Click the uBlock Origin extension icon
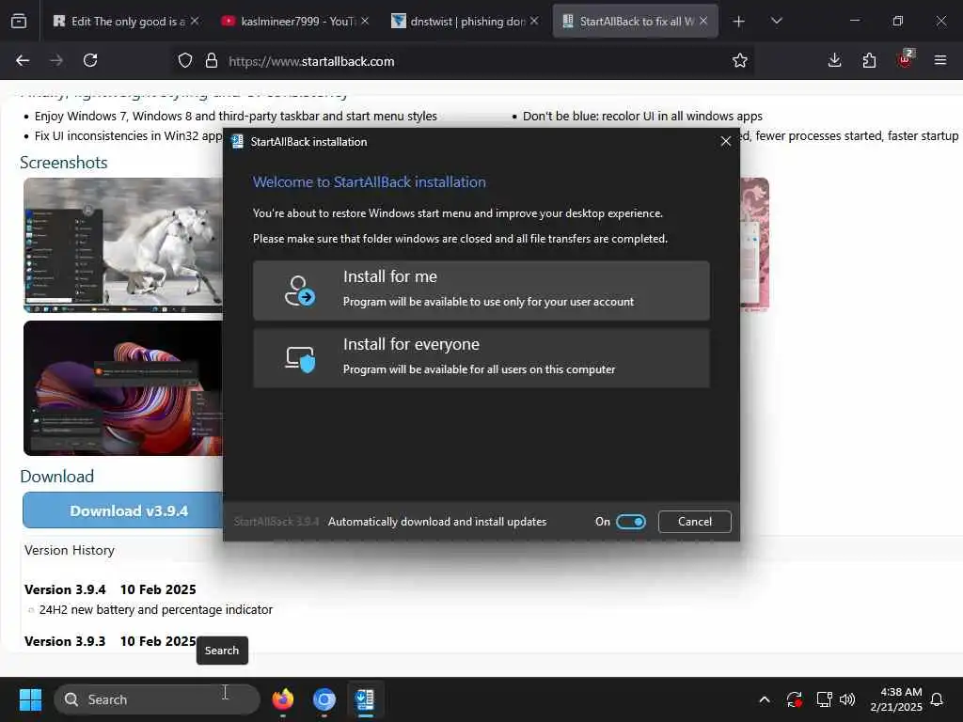 [x=906, y=59]
